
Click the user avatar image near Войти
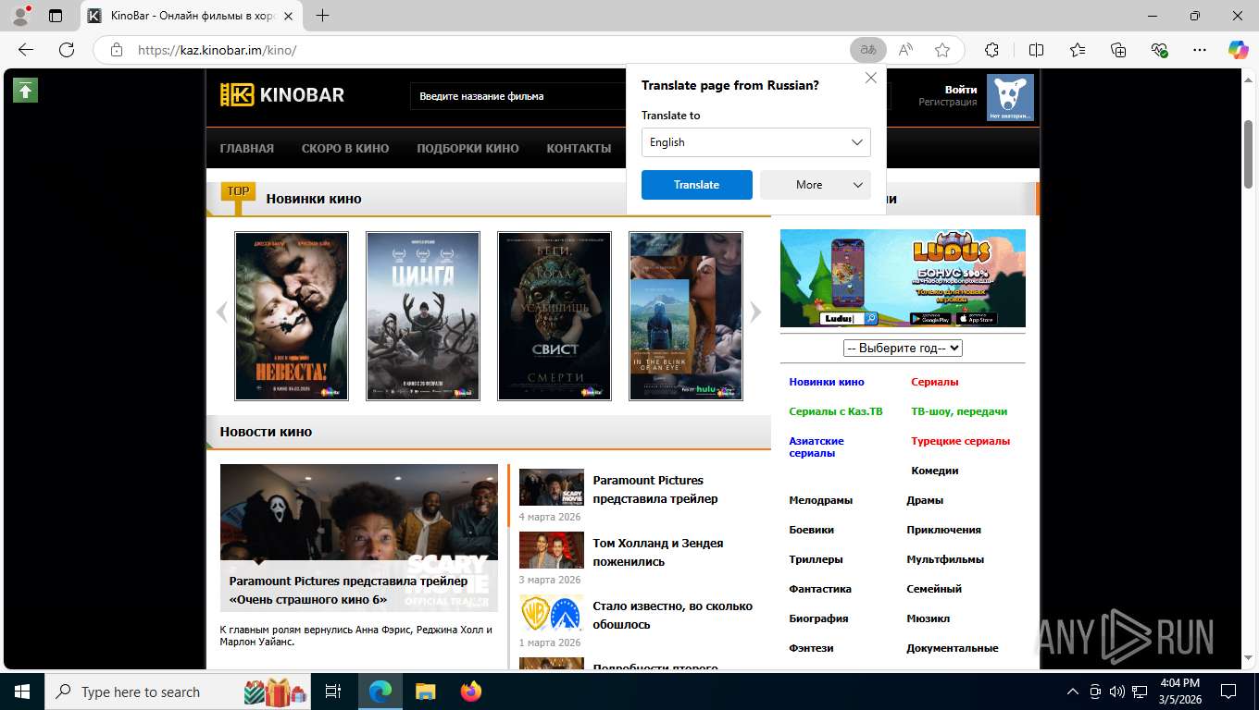pos(1010,98)
